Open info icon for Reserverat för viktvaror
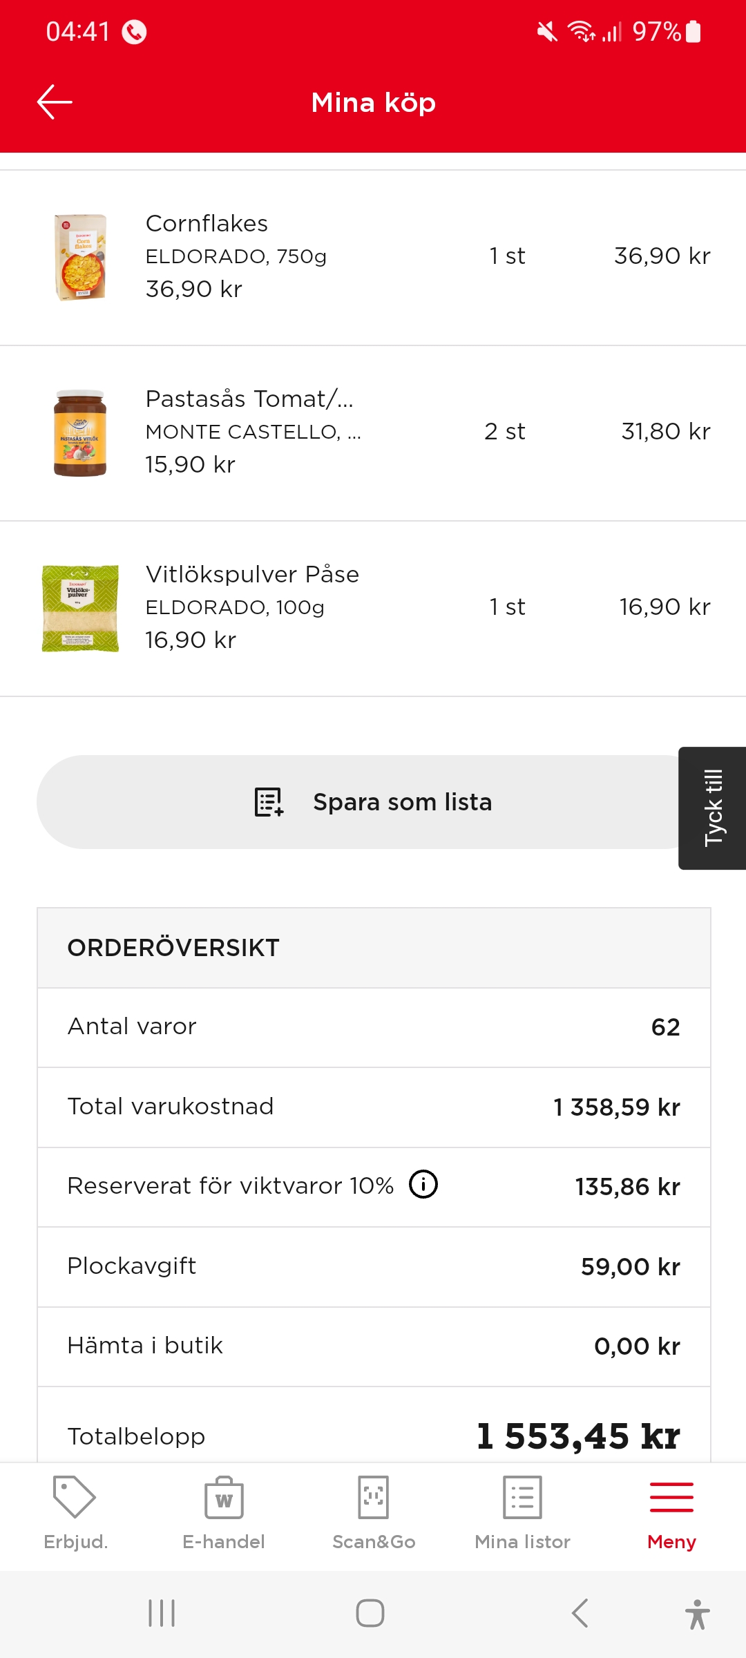This screenshot has height=1658, width=746. 423,1184
